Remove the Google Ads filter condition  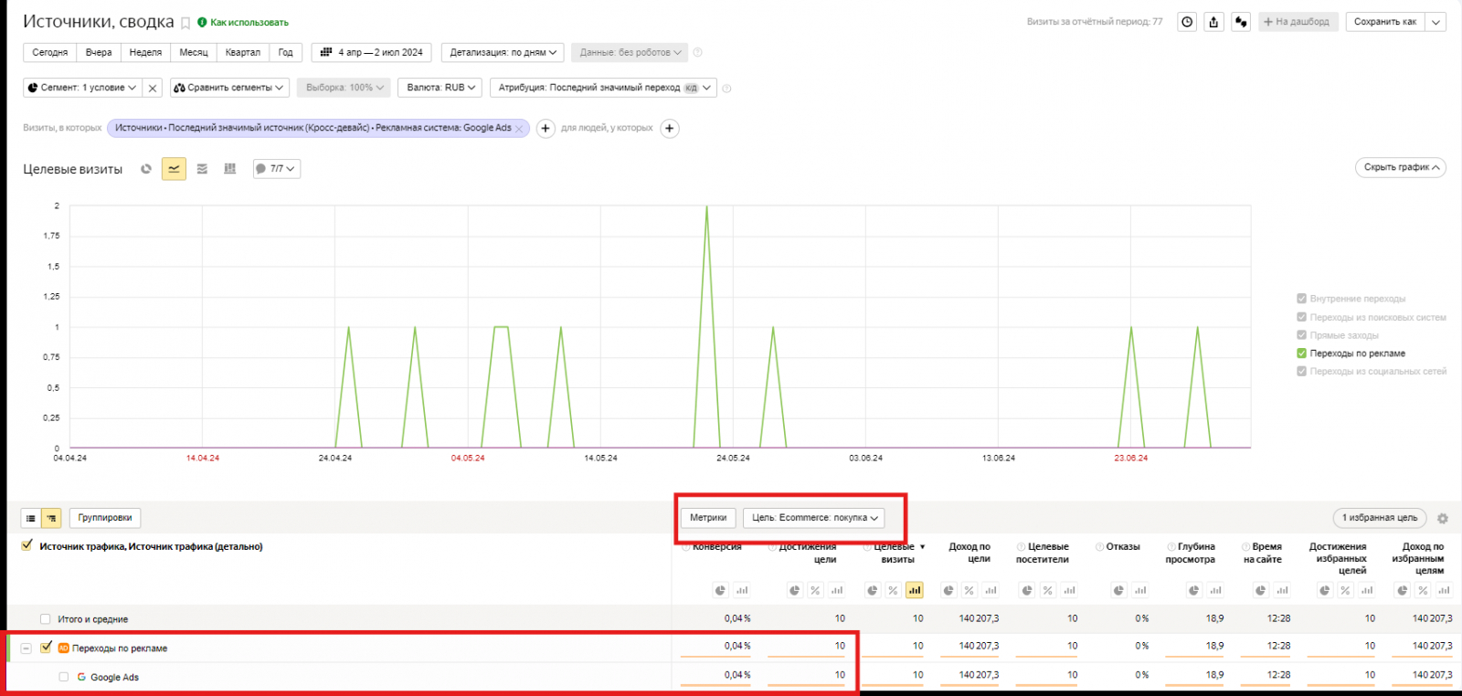519,129
